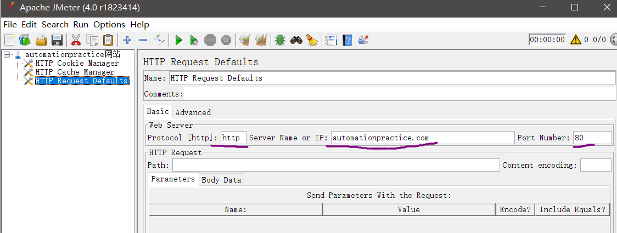Open the Run menu
This screenshot has width=617, height=233.
click(81, 24)
